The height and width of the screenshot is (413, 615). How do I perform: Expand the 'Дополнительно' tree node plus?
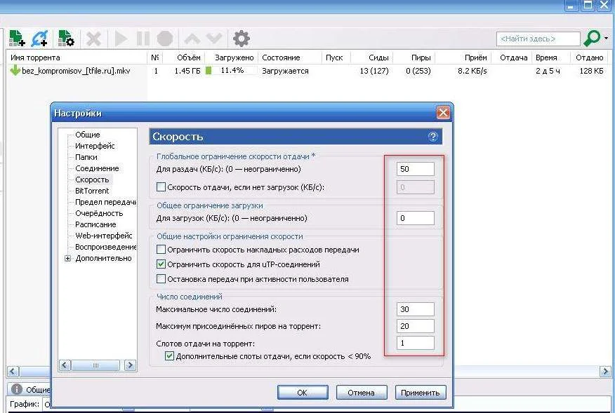pos(68,258)
